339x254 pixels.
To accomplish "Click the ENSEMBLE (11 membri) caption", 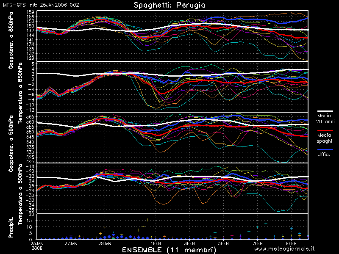I will pyautogui.click(x=166, y=250).
